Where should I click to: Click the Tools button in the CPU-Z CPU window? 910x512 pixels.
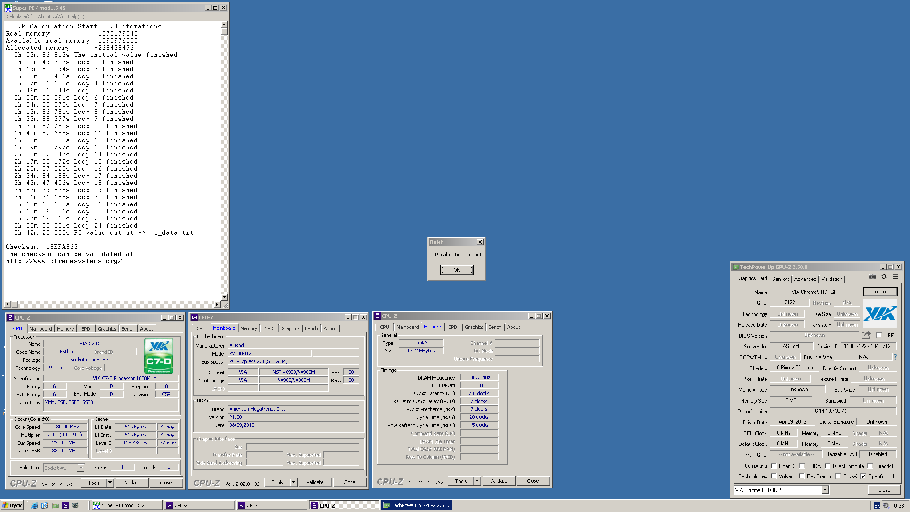tap(94, 483)
